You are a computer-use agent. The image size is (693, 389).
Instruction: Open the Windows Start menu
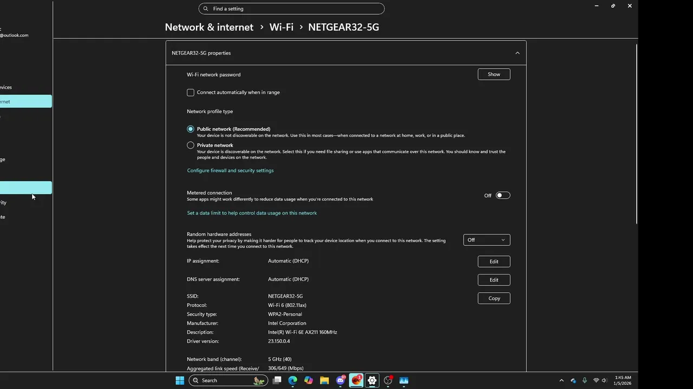(x=180, y=380)
